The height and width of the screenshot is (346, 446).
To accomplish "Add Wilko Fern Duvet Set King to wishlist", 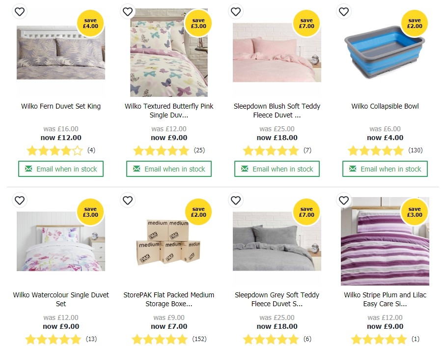I will (20, 11).
